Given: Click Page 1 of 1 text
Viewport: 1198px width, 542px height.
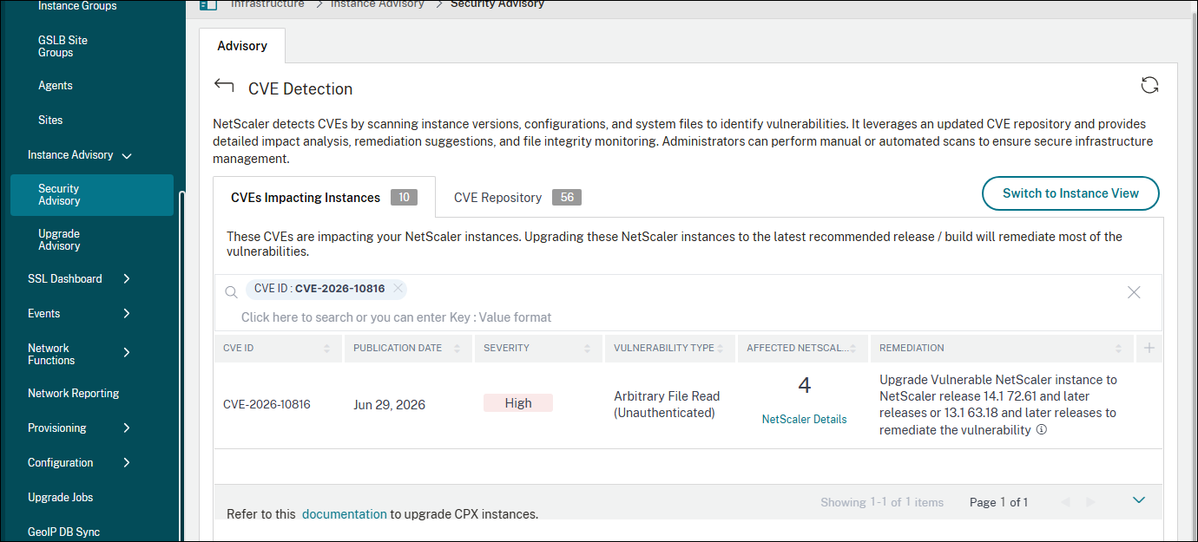Looking at the screenshot, I should pyautogui.click(x=998, y=502).
